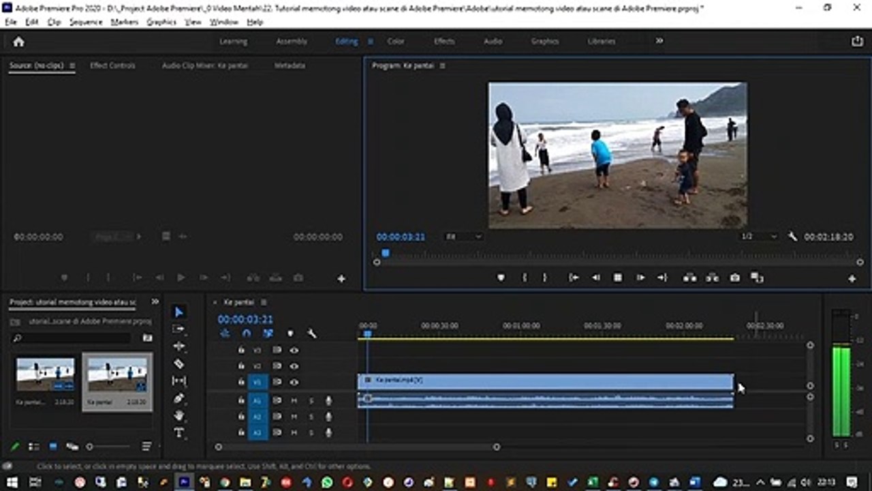Go to Out point in Program monitor
This screenshot has width=872, height=491.
661,278
